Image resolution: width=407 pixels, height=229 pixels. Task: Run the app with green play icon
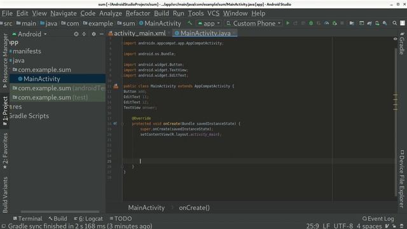[x=287, y=23]
